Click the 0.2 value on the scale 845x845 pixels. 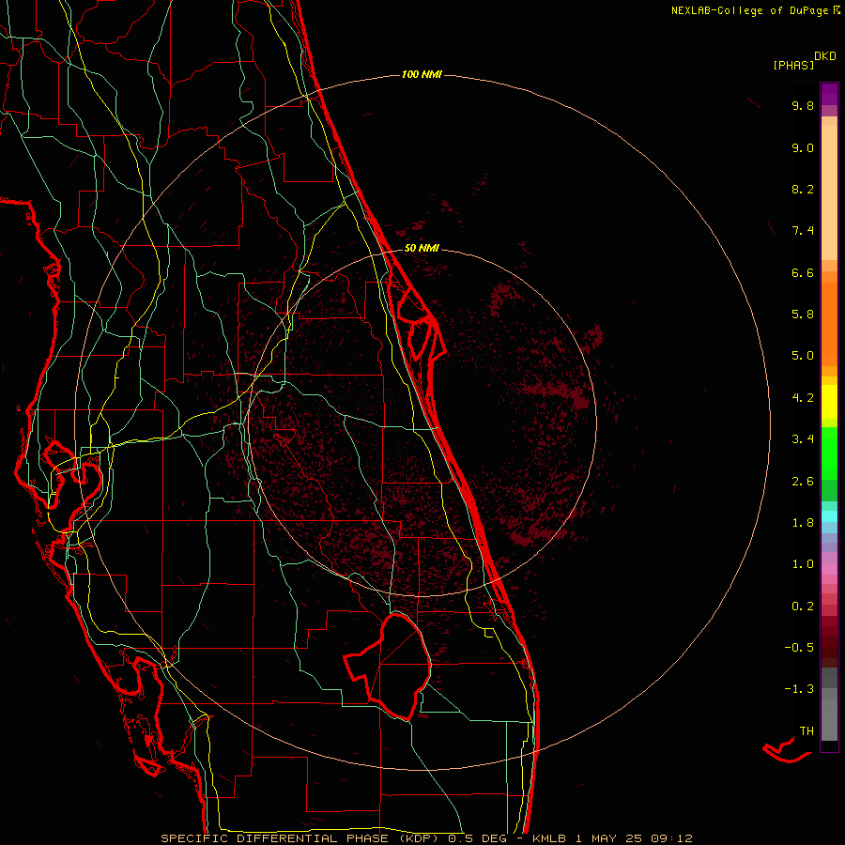click(803, 607)
